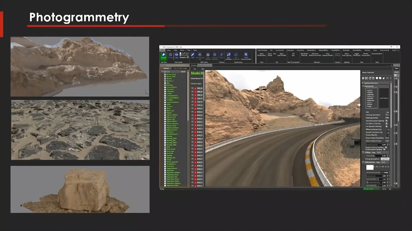Click the View eye icon
Screen dimensions: 412x231
pyautogui.click(x=177, y=55)
